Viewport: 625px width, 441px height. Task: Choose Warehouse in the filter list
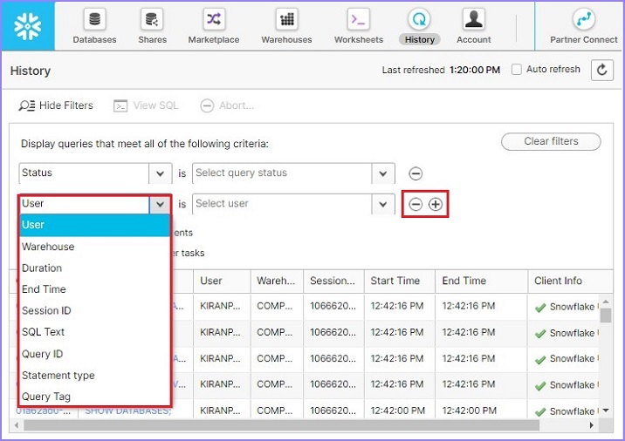click(x=95, y=247)
